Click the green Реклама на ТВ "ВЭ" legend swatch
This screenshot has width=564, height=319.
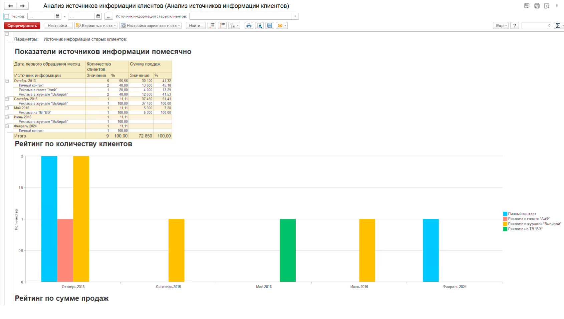tap(505, 229)
